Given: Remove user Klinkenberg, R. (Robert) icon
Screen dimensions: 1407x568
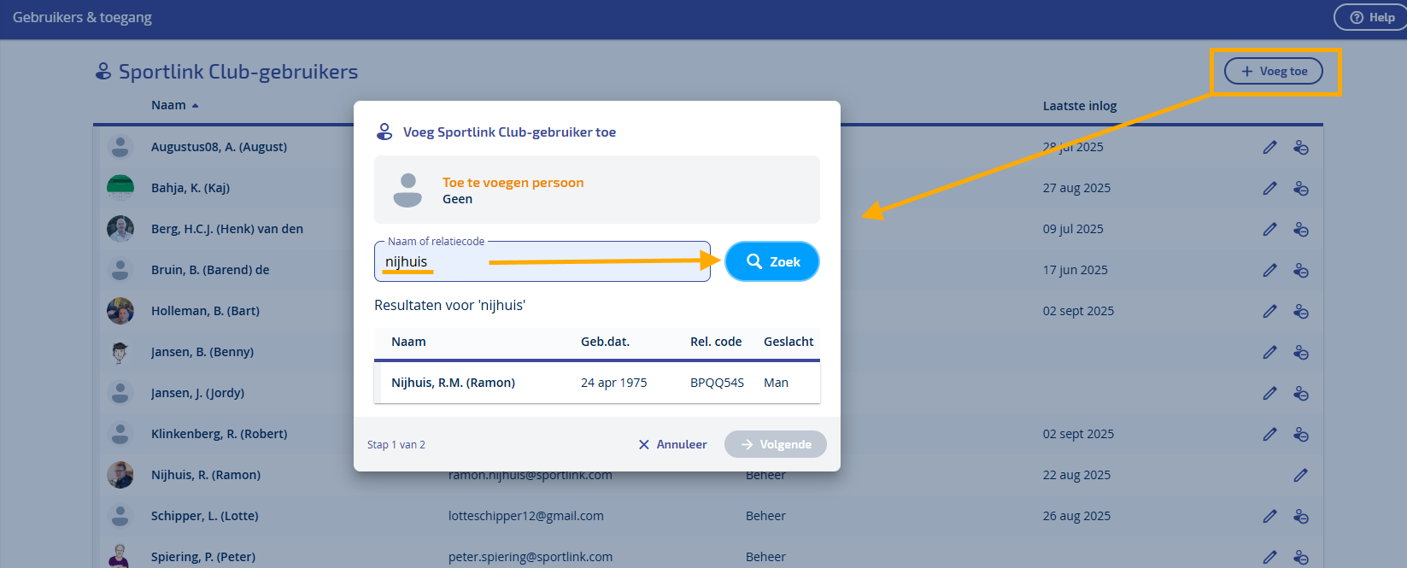Looking at the screenshot, I should click(x=1301, y=434).
